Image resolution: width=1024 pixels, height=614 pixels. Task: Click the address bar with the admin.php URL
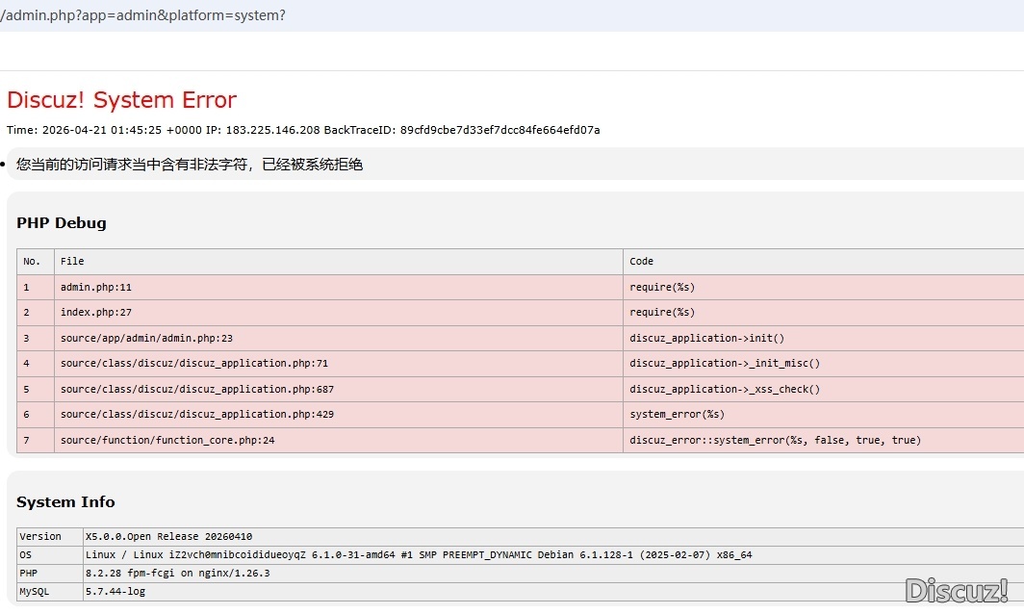(x=144, y=15)
